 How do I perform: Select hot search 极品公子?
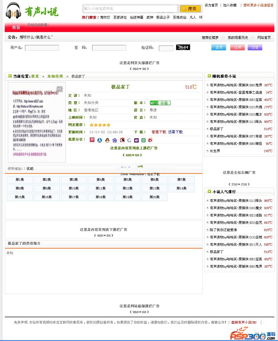pos(163,17)
